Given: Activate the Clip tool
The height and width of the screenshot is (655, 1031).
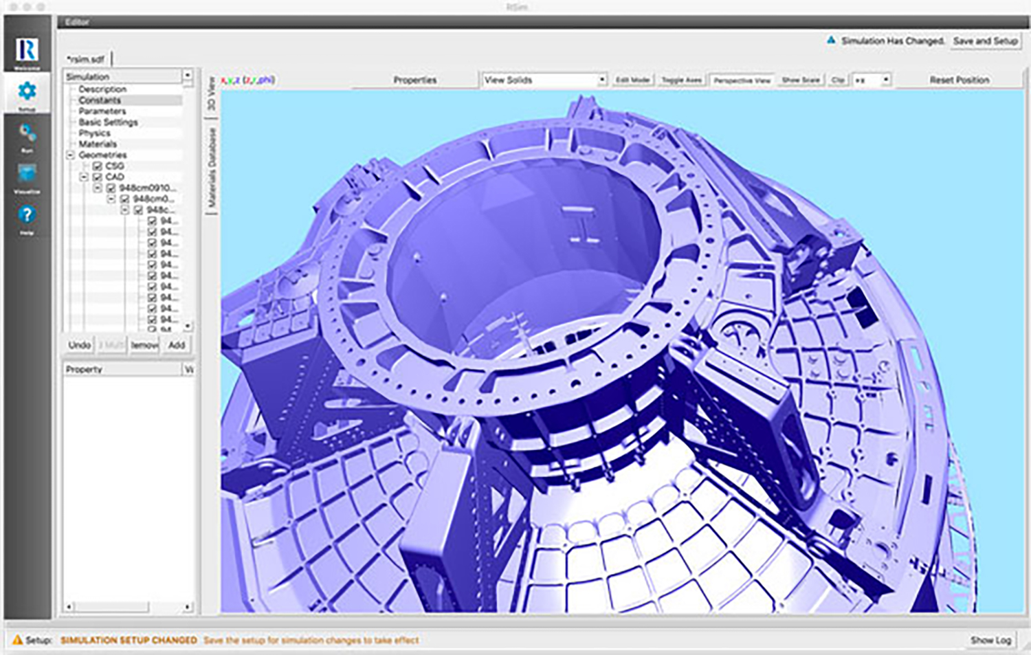Looking at the screenshot, I should [837, 80].
